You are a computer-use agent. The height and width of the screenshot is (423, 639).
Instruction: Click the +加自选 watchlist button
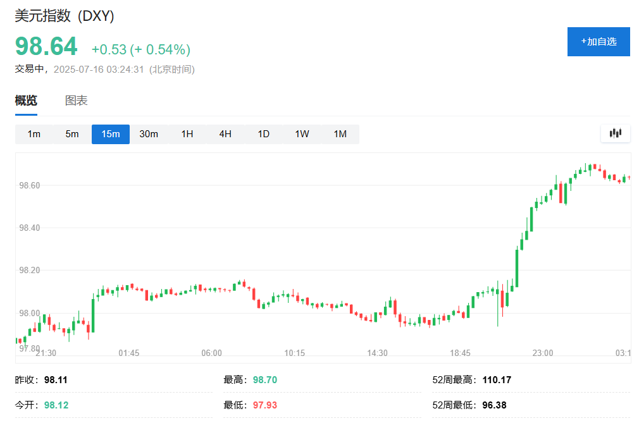click(x=598, y=42)
